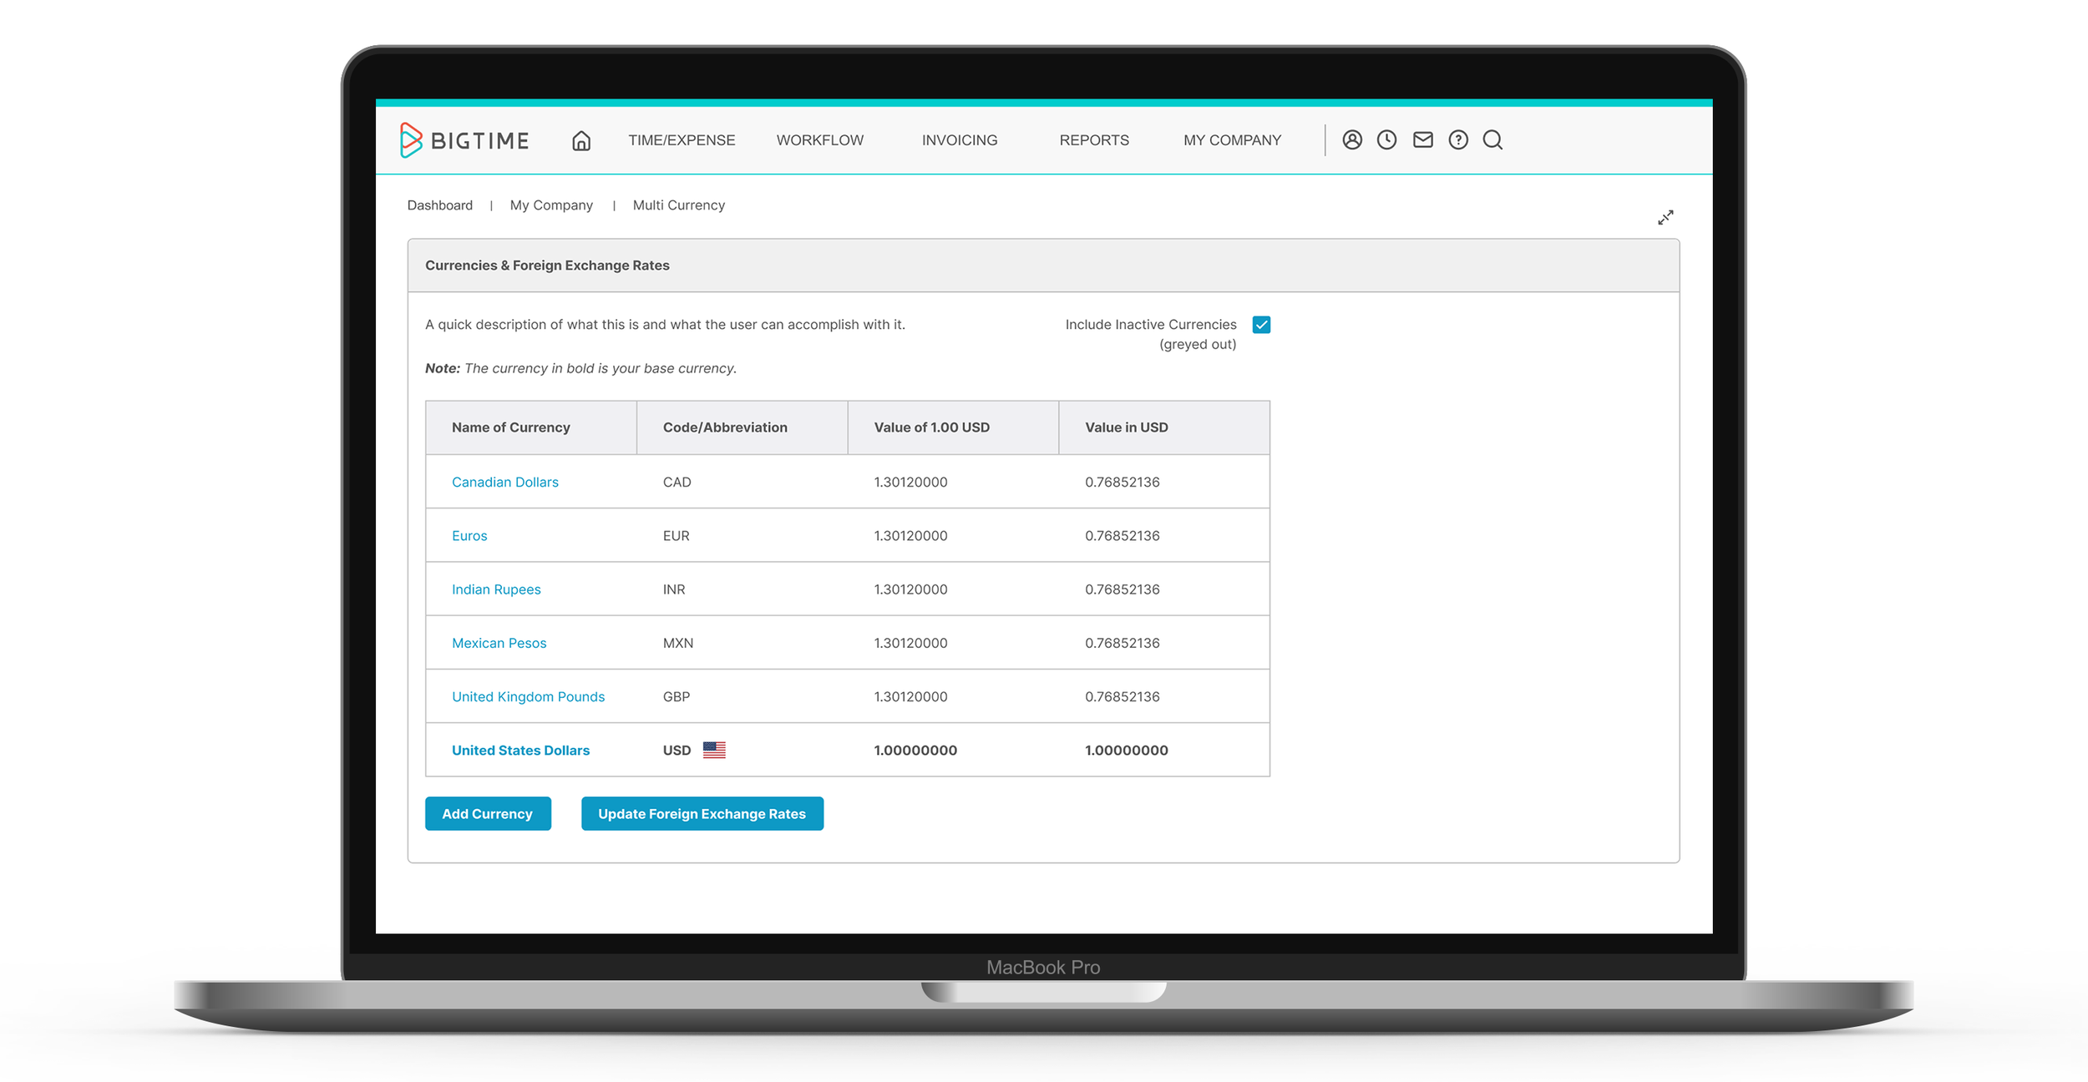This screenshot has height=1082, width=2088.
Task: Open the MY COMPANY menu
Action: point(1232,140)
